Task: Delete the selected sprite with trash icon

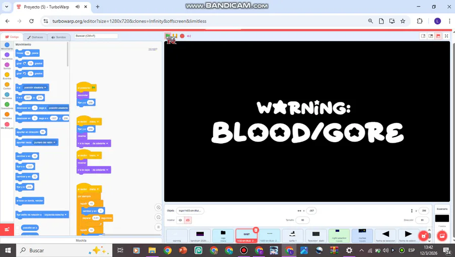Action: tap(256, 230)
